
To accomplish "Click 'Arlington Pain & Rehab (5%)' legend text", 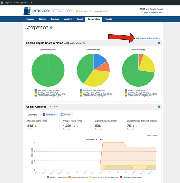I will pos(138,92).
